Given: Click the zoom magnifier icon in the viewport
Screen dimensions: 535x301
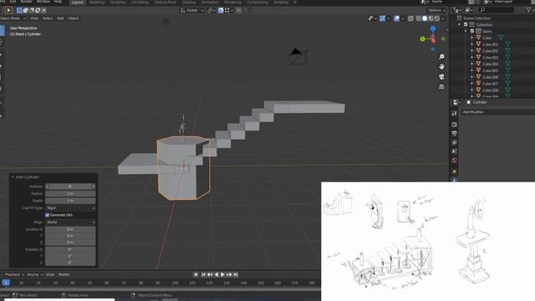Looking at the screenshot, I should click(x=441, y=57).
